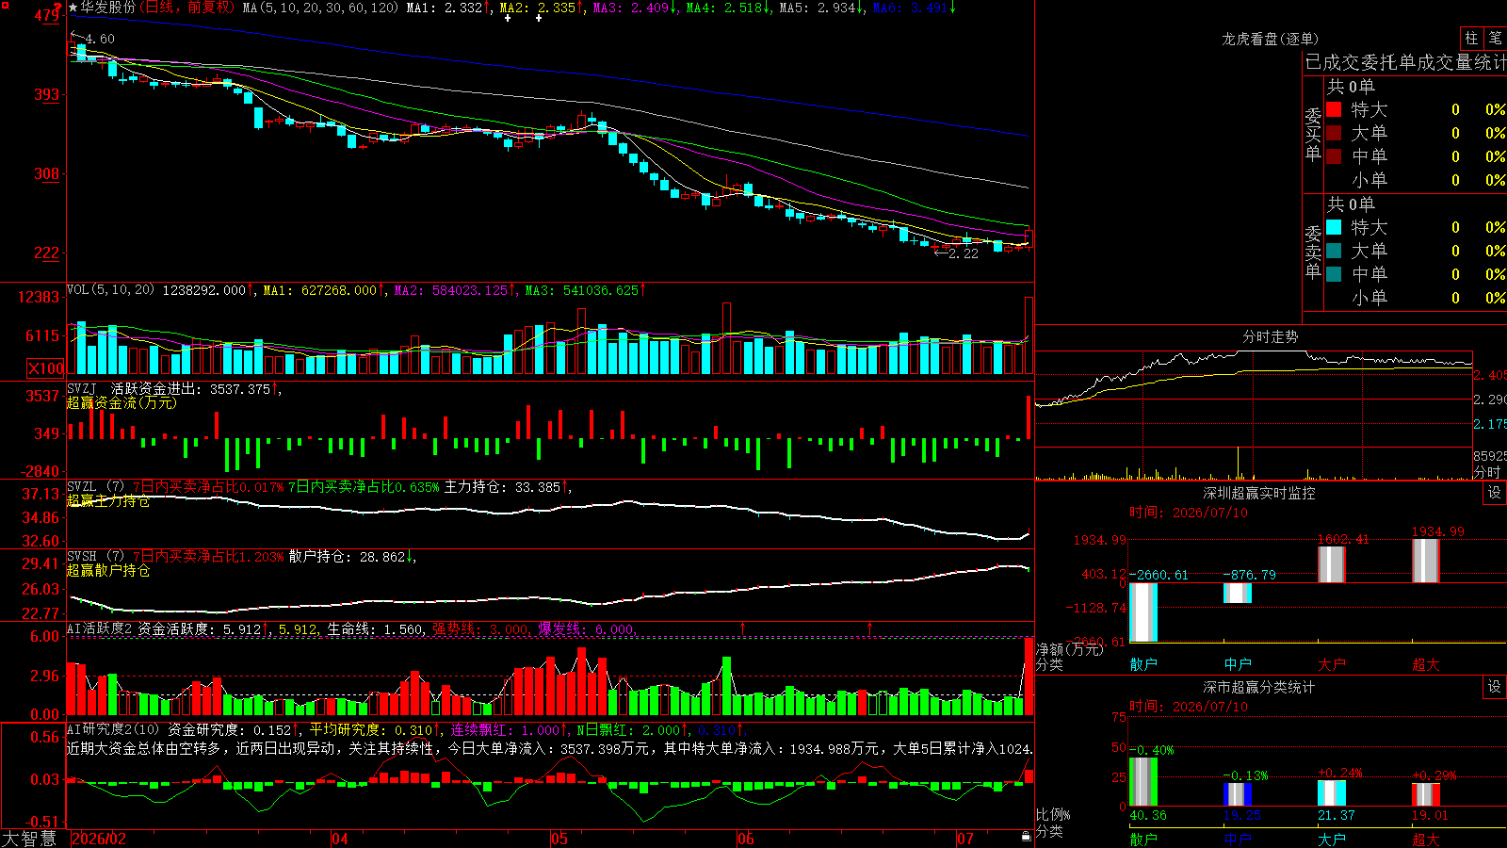Click the MA6: 3.491 value

(x=914, y=8)
